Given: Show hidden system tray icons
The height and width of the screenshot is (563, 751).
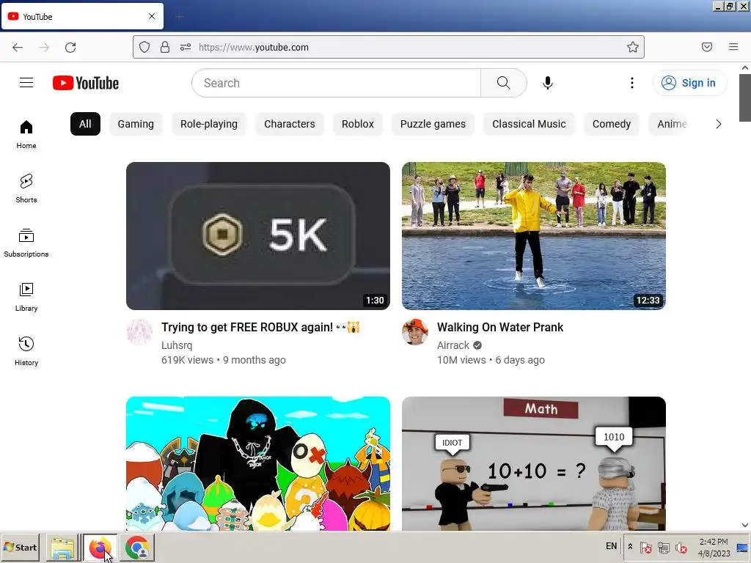Looking at the screenshot, I should 630,547.
